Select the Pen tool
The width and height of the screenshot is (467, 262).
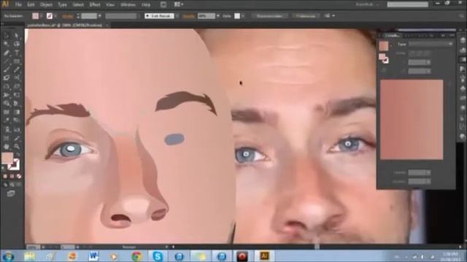[7, 53]
